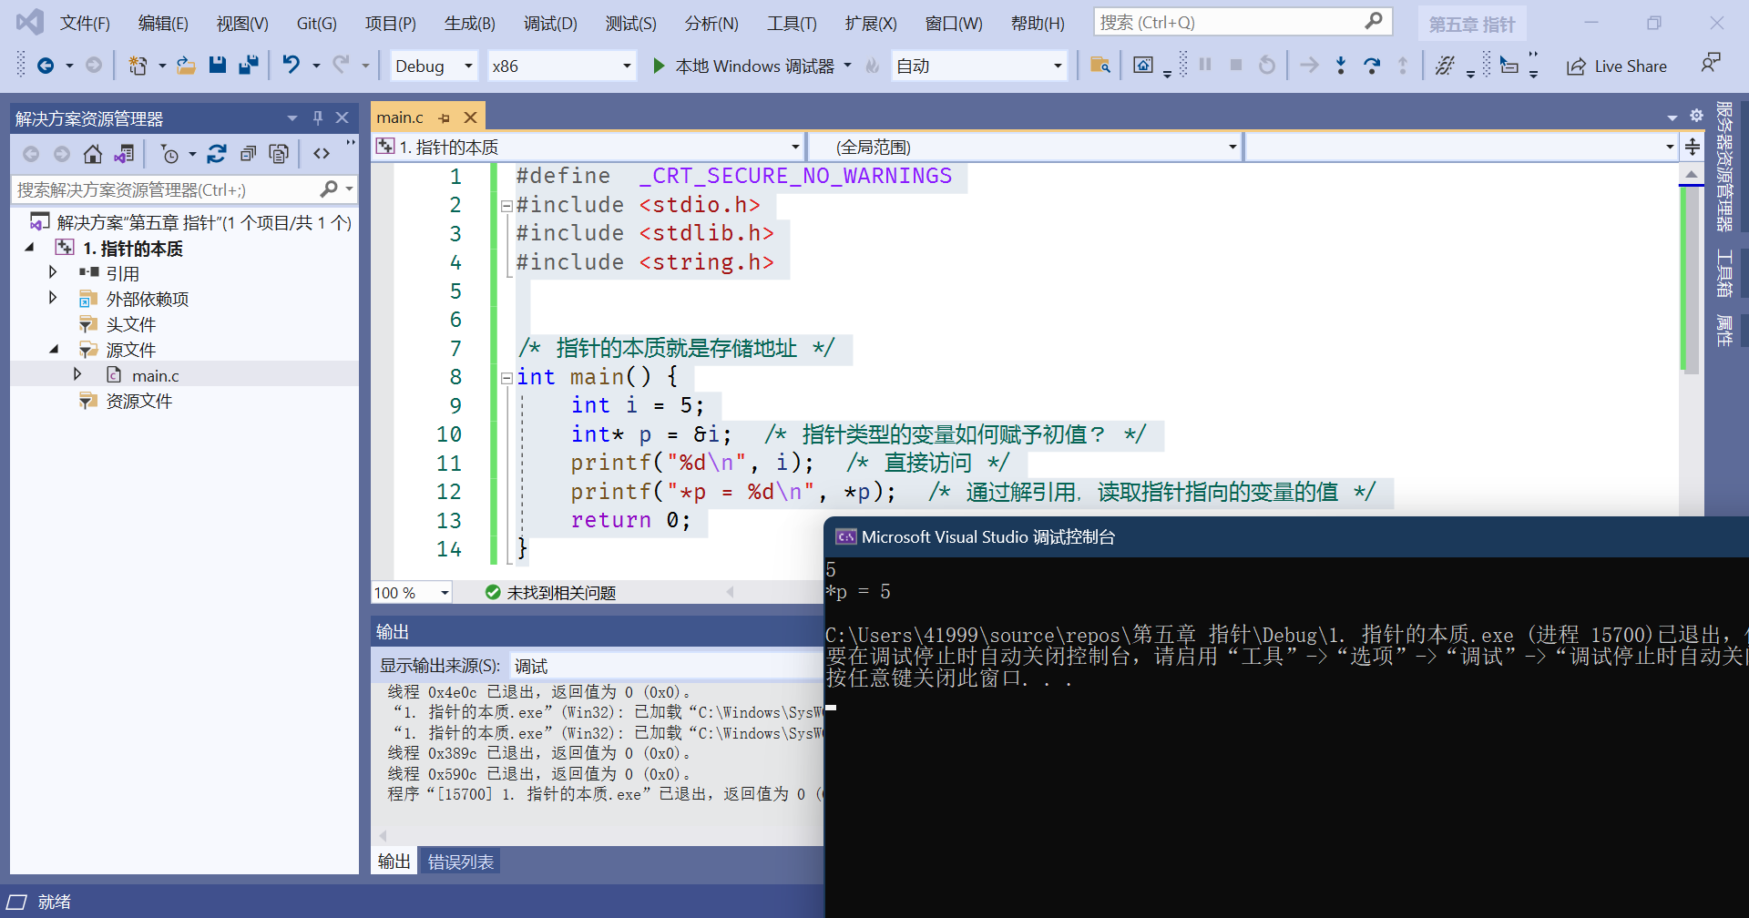Image resolution: width=1749 pixels, height=918 pixels.
Task: Click the 未找到相关问题 status indicator
Action: tap(551, 593)
